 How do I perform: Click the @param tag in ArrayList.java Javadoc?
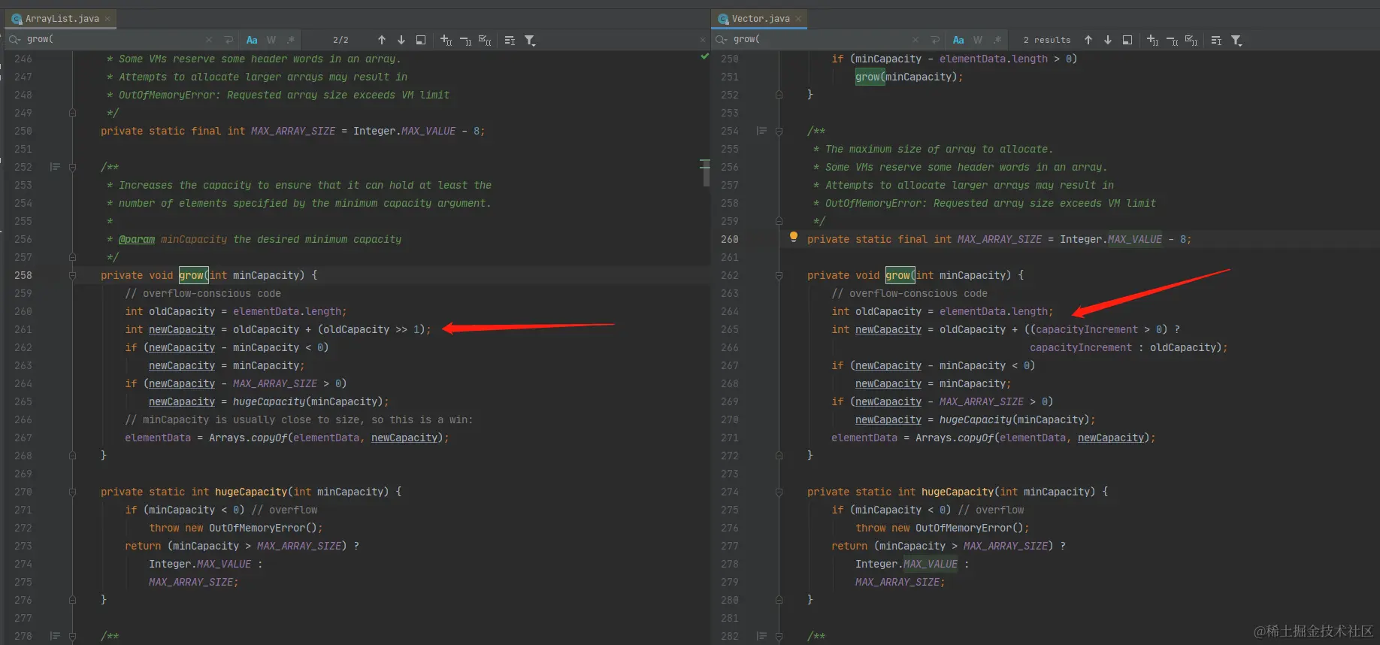point(137,239)
